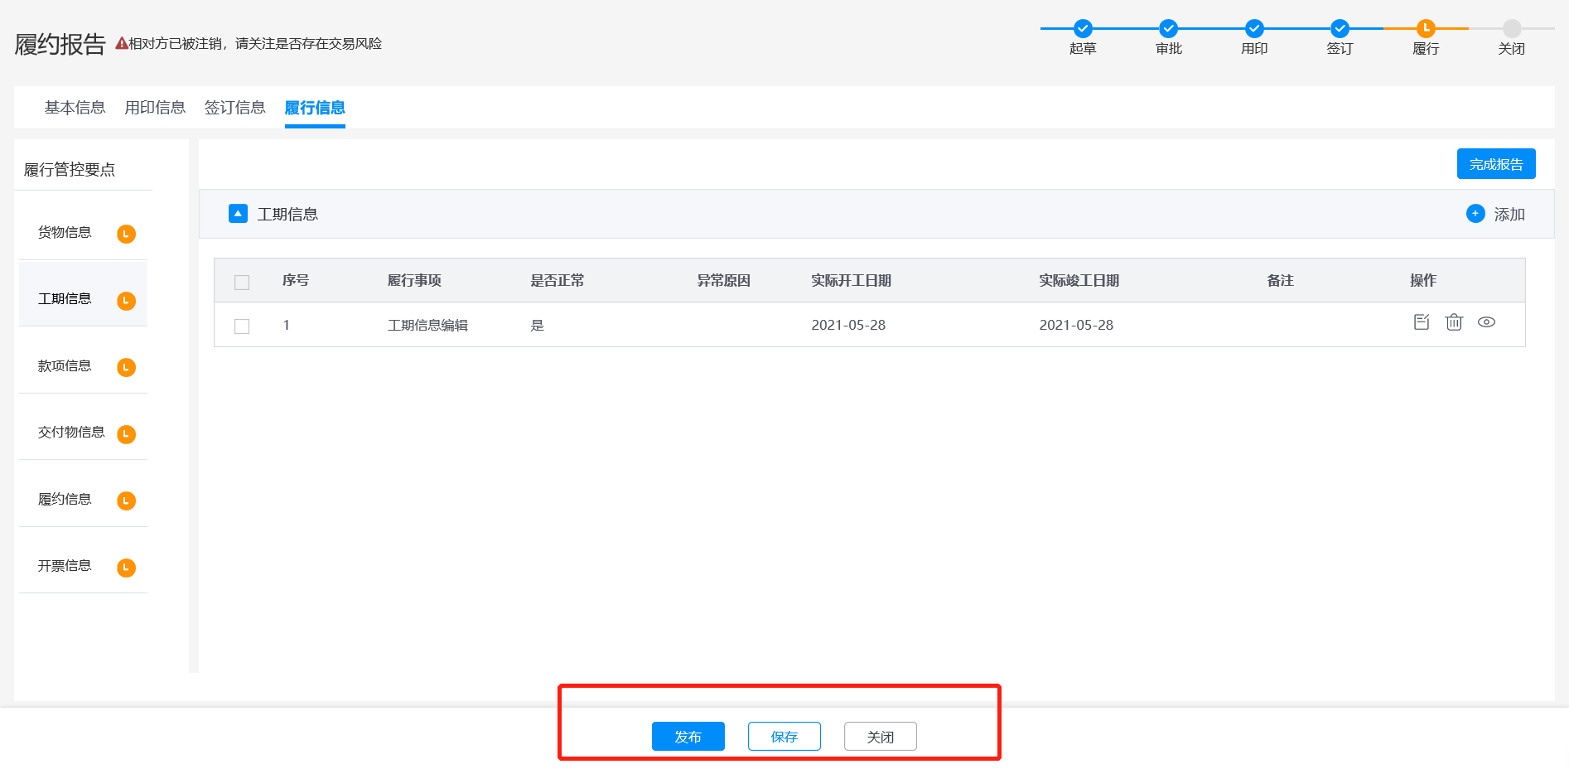Click the edit icon in row 1

(1422, 322)
